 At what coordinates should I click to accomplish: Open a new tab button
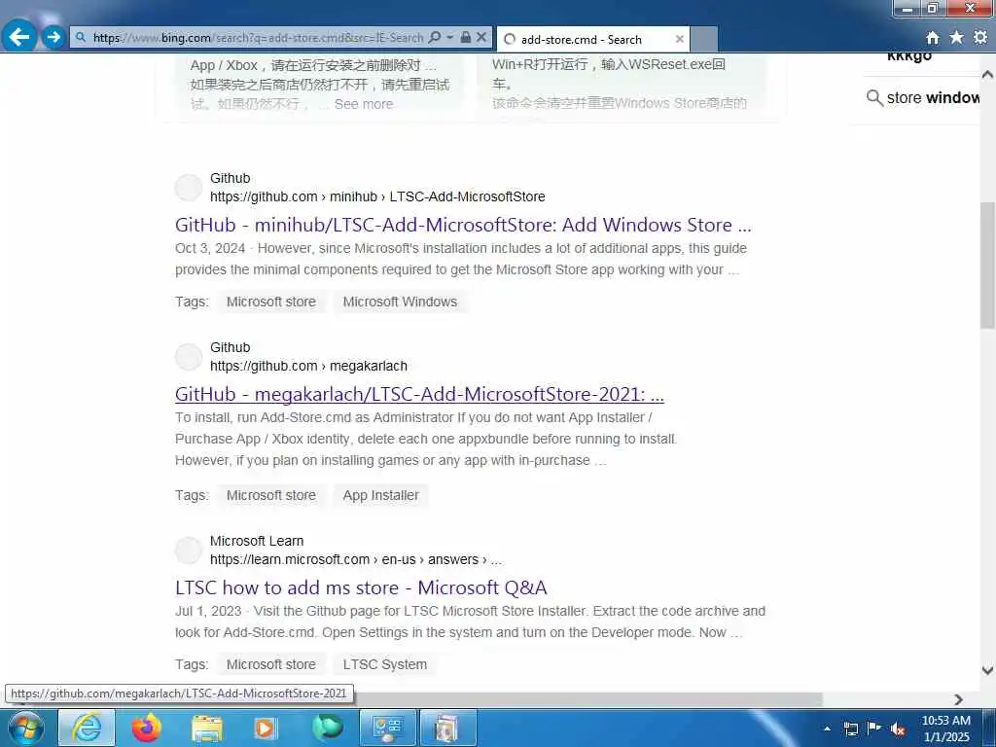(x=704, y=39)
